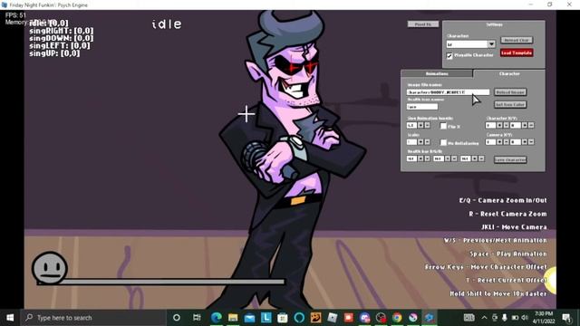Image resolution: width=580 pixels, height=326 pixels.
Task: Open Microsoft Store from taskbar
Action: click(283, 318)
